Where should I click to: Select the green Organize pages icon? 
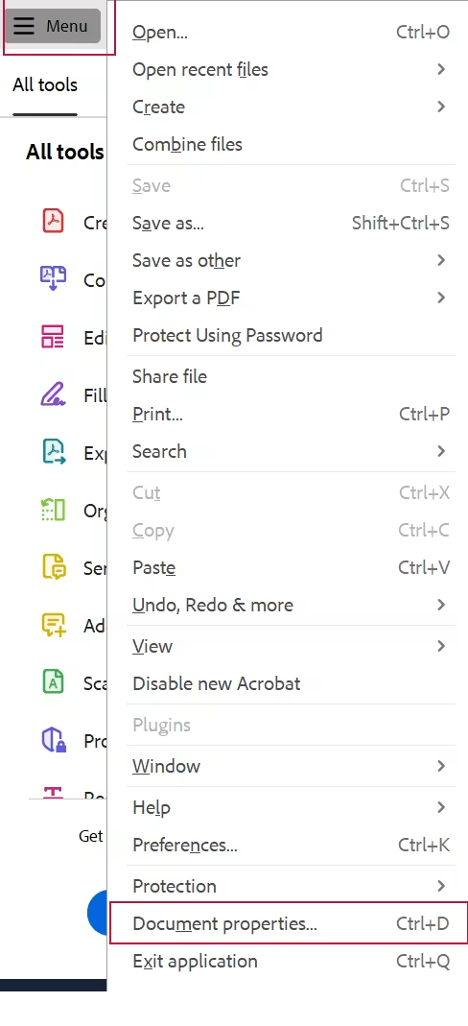[53, 509]
